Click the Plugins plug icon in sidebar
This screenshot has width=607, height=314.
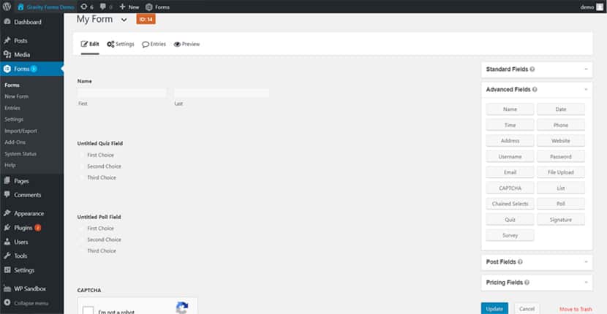(7, 228)
